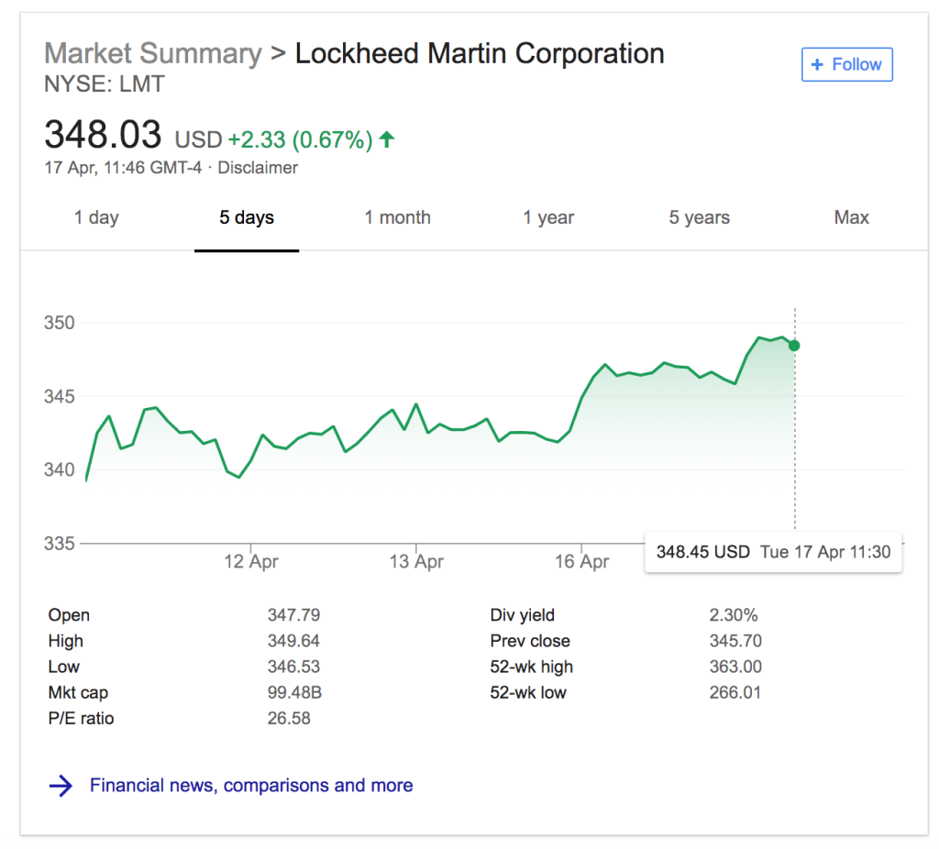Open the 1 month chart view
This screenshot has width=939, height=849.
coord(397,218)
